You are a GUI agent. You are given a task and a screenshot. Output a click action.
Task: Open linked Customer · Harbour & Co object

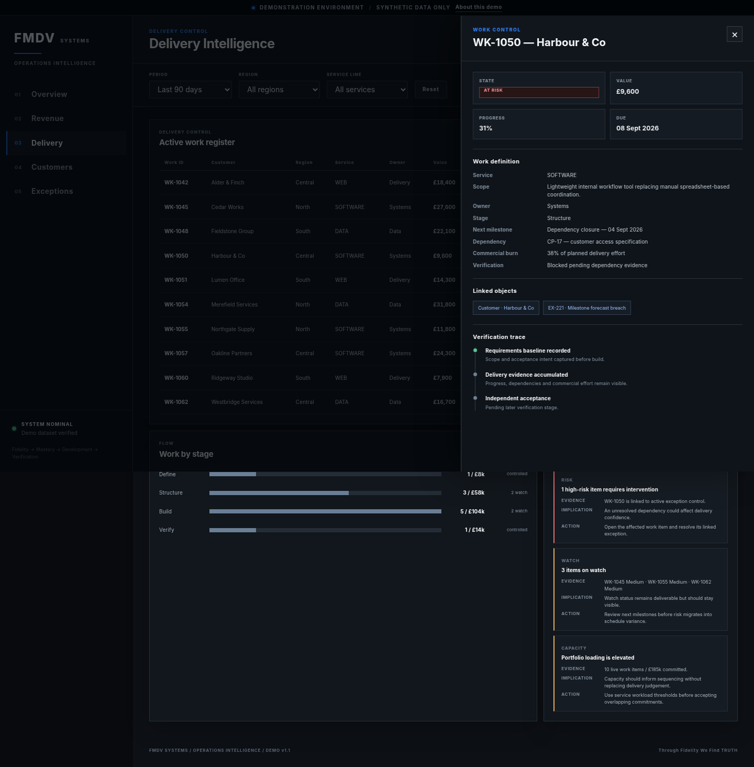tap(506, 308)
